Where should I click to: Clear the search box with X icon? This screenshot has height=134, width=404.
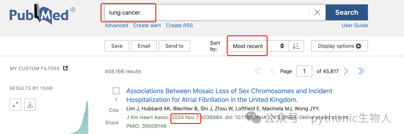coord(318,12)
